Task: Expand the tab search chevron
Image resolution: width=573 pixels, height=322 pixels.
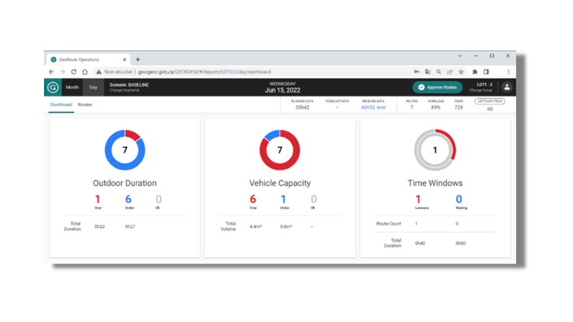Action: [x=460, y=56]
